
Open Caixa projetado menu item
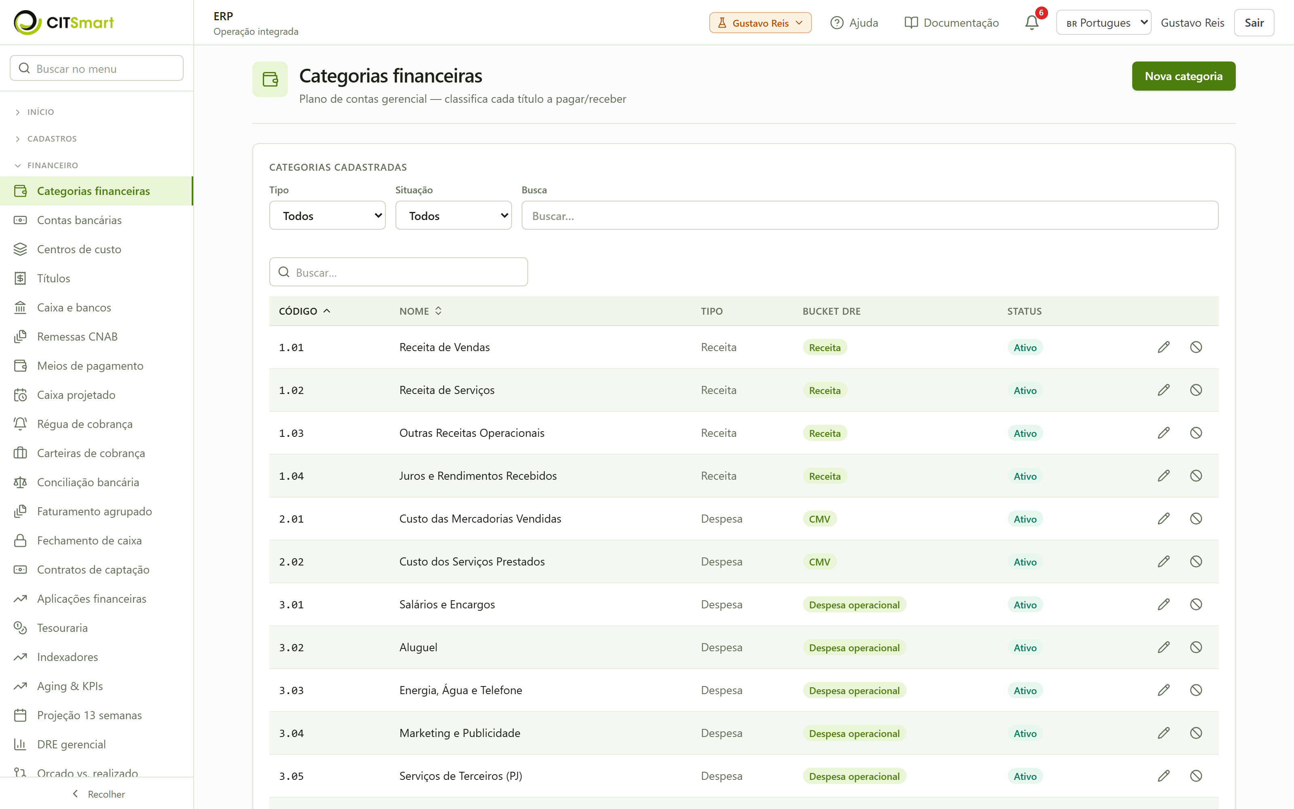coord(96,395)
